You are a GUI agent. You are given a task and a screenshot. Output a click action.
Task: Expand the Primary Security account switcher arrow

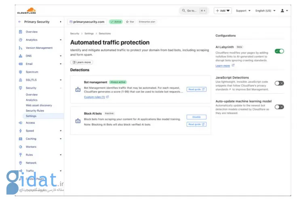tap(61, 22)
